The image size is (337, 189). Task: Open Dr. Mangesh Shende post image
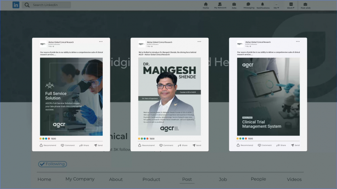[169, 96]
